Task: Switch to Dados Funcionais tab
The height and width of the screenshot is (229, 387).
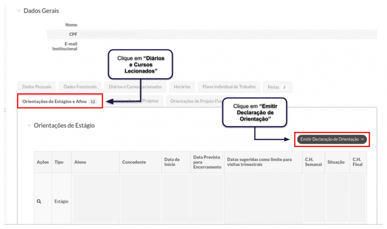Action: [x=80, y=87]
